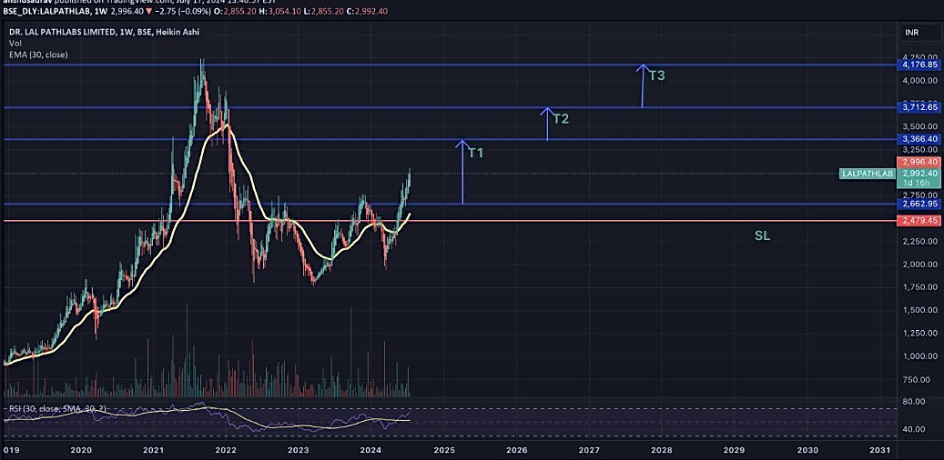Click the 3,712.65 price label
The height and width of the screenshot is (460, 944).
pos(919,107)
